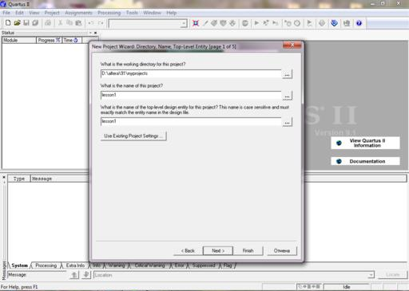The height and width of the screenshot is (291, 409).
Task: Click Next in the New Project Wizard
Action: point(218,250)
